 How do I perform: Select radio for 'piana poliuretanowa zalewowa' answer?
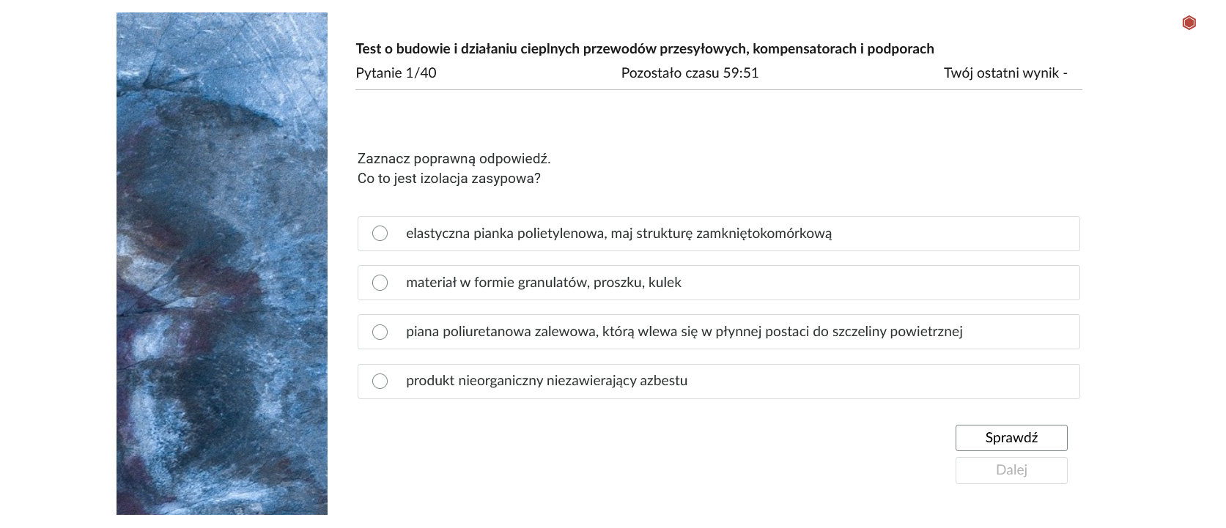pos(380,332)
